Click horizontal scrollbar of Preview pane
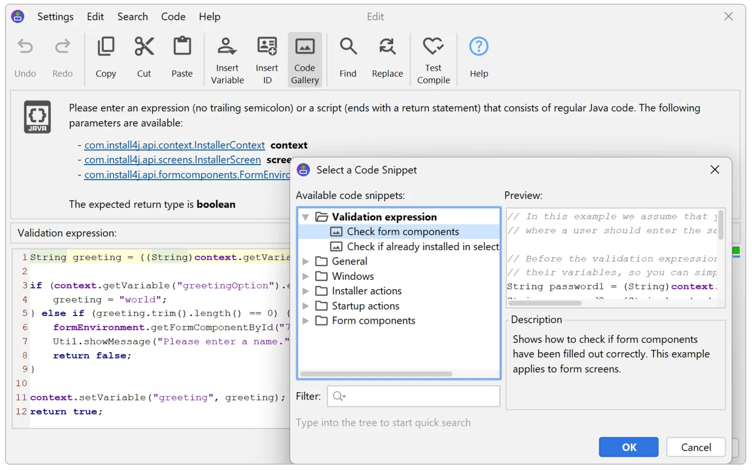Image resolution: width=752 pixels, height=470 pixels. click(x=545, y=303)
